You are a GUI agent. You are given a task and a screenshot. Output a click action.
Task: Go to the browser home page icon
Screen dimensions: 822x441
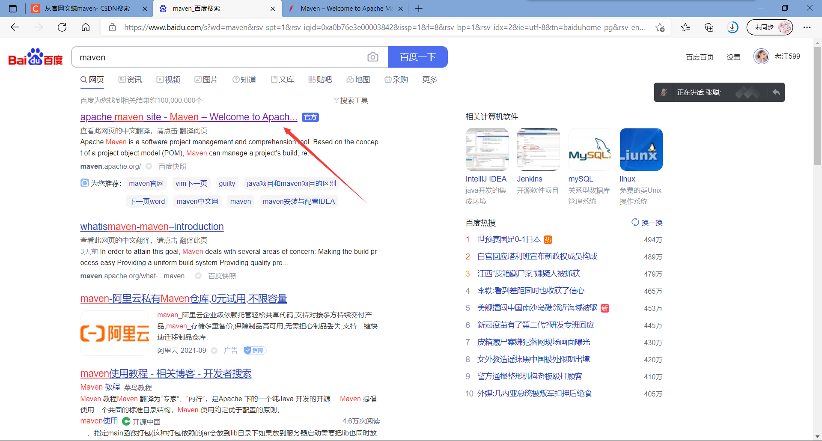click(x=86, y=27)
